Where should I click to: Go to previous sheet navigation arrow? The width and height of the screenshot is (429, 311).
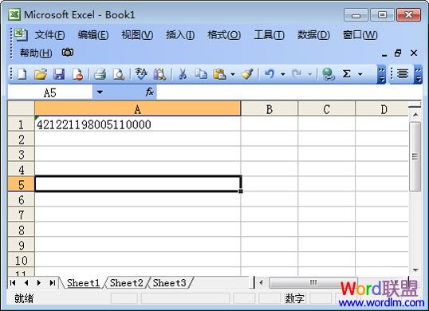point(26,282)
